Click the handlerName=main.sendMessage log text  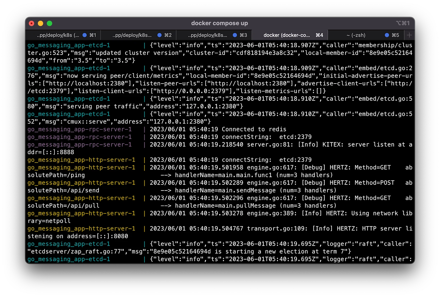pyautogui.click(x=225, y=190)
